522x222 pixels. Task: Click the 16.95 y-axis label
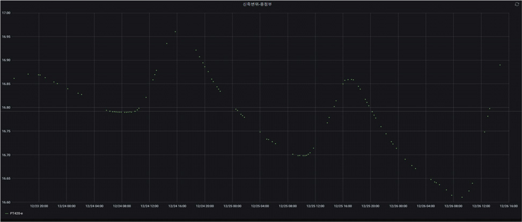pyautogui.click(x=6, y=36)
